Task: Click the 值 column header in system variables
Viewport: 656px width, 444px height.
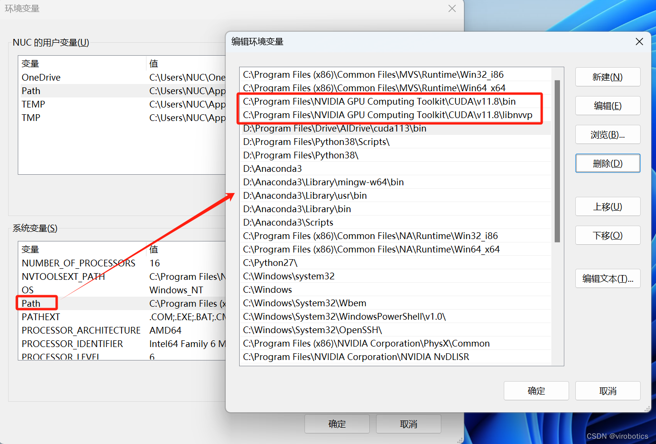Action: [x=186, y=249]
